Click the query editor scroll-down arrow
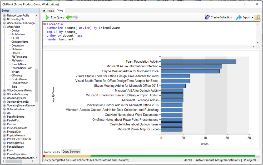 pyautogui.click(x=258, y=43)
